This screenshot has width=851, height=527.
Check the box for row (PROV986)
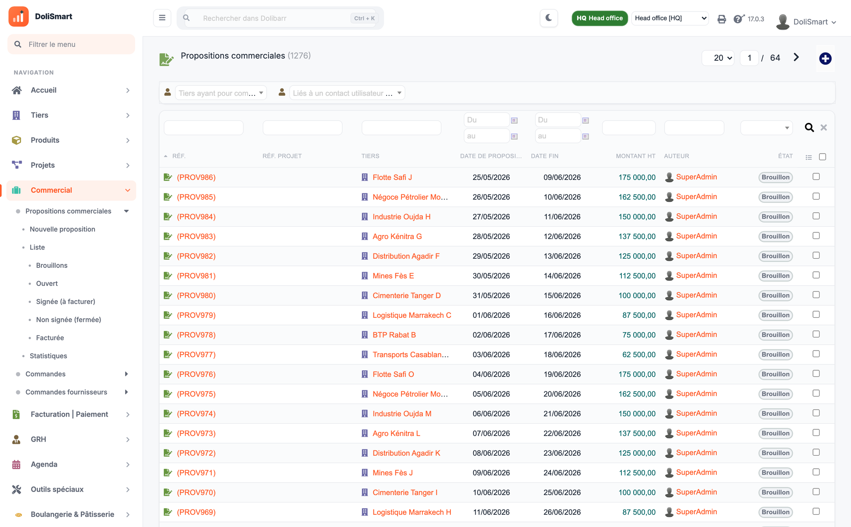click(816, 176)
